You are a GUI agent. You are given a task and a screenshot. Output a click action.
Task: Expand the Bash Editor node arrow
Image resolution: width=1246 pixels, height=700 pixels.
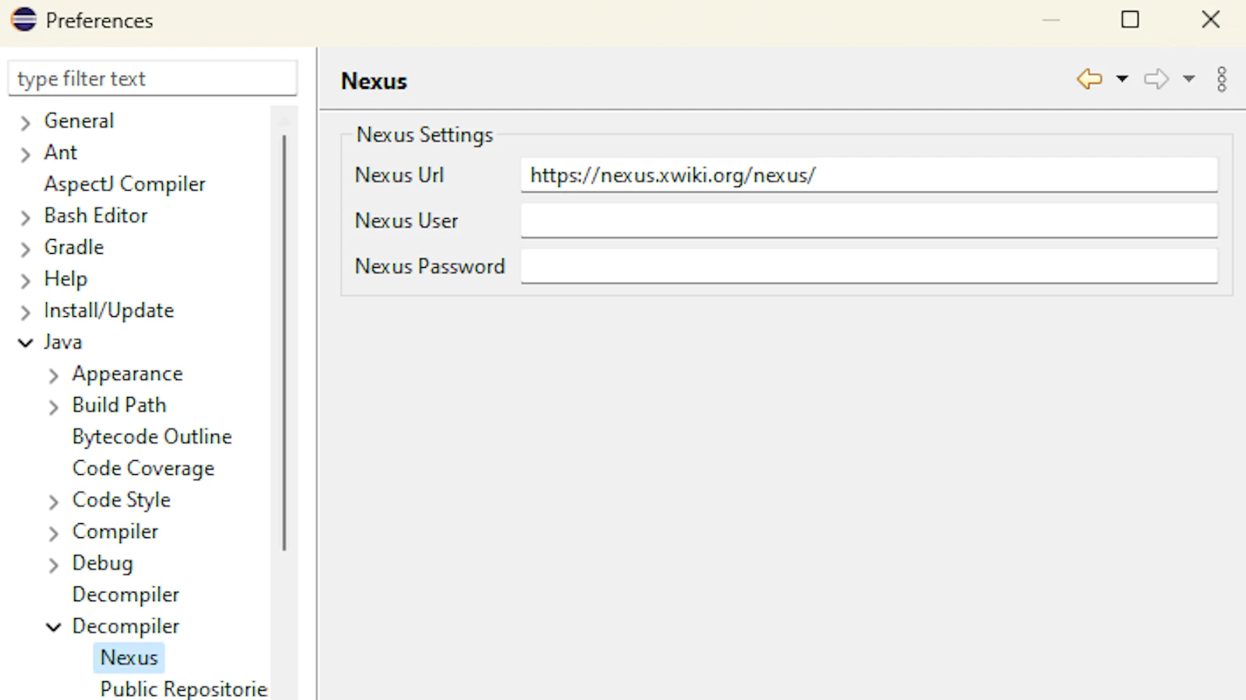click(x=26, y=217)
